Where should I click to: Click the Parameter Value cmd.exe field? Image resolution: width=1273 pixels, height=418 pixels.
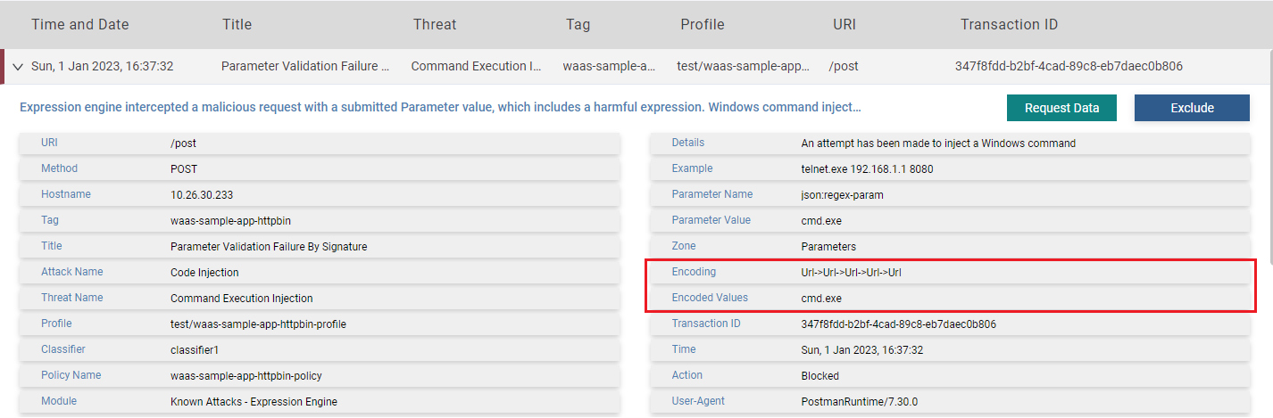[x=821, y=220]
